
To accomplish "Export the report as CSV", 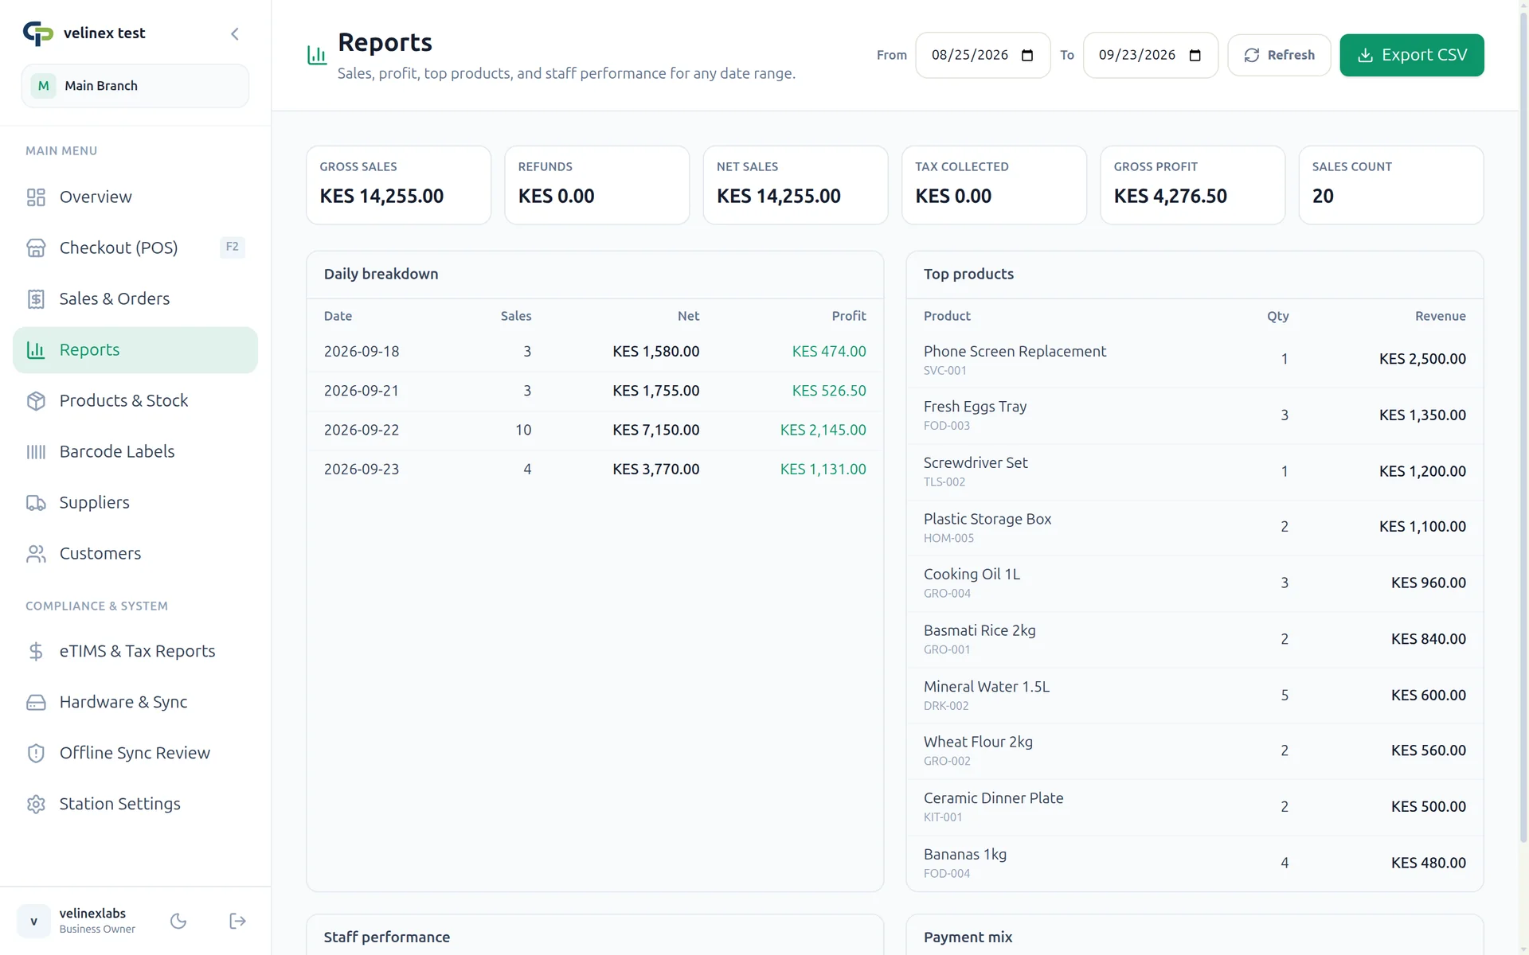I will (1412, 55).
